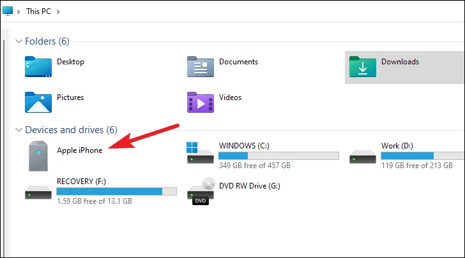Image resolution: width=465 pixels, height=258 pixels.
Task: Open the Videos folder icon
Action: [201, 102]
